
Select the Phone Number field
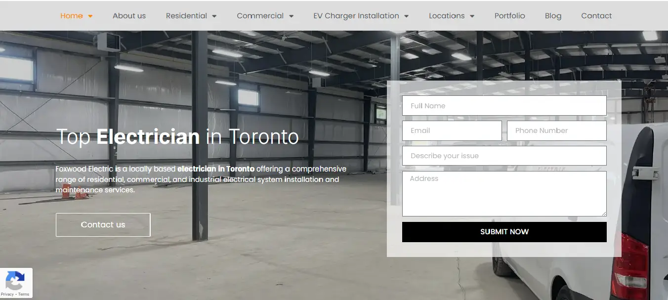click(557, 130)
